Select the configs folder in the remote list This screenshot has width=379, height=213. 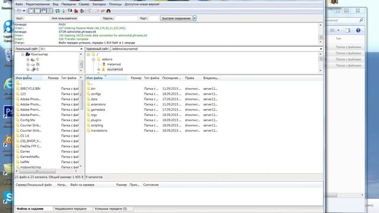(x=96, y=93)
